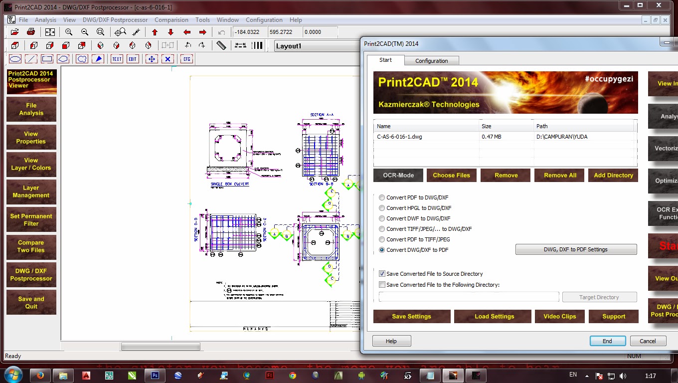The image size is (678, 383).
Task: Click the blue move cross icon
Action: (152, 59)
